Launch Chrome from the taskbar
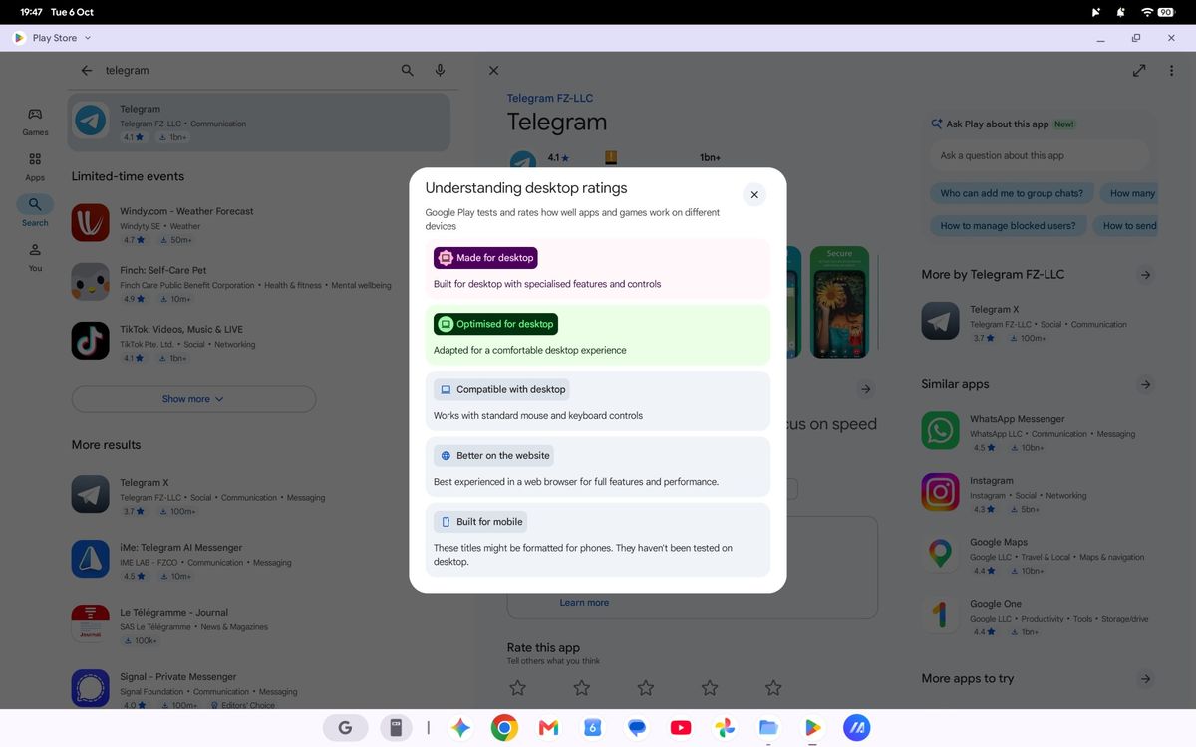Viewport: 1196px width, 747px height. coord(504,728)
